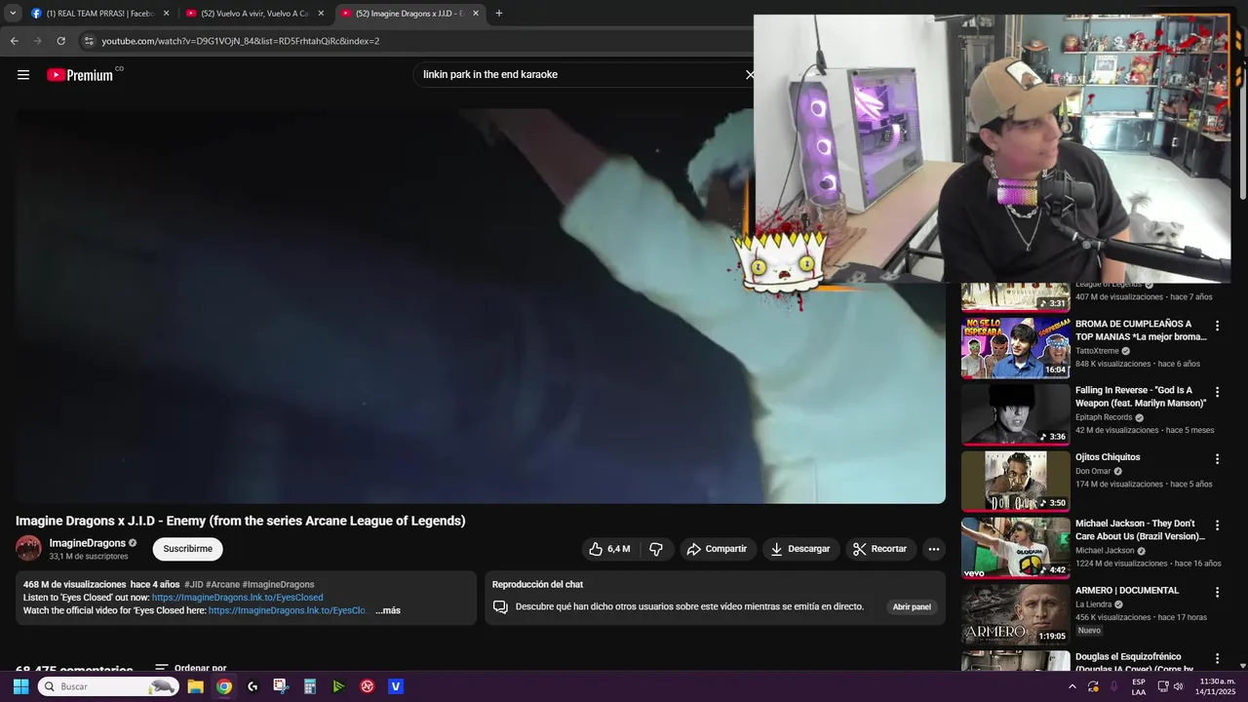The image size is (1248, 702).
Task: Open File Explorer from the taskbar
Action: click(195, 686)
